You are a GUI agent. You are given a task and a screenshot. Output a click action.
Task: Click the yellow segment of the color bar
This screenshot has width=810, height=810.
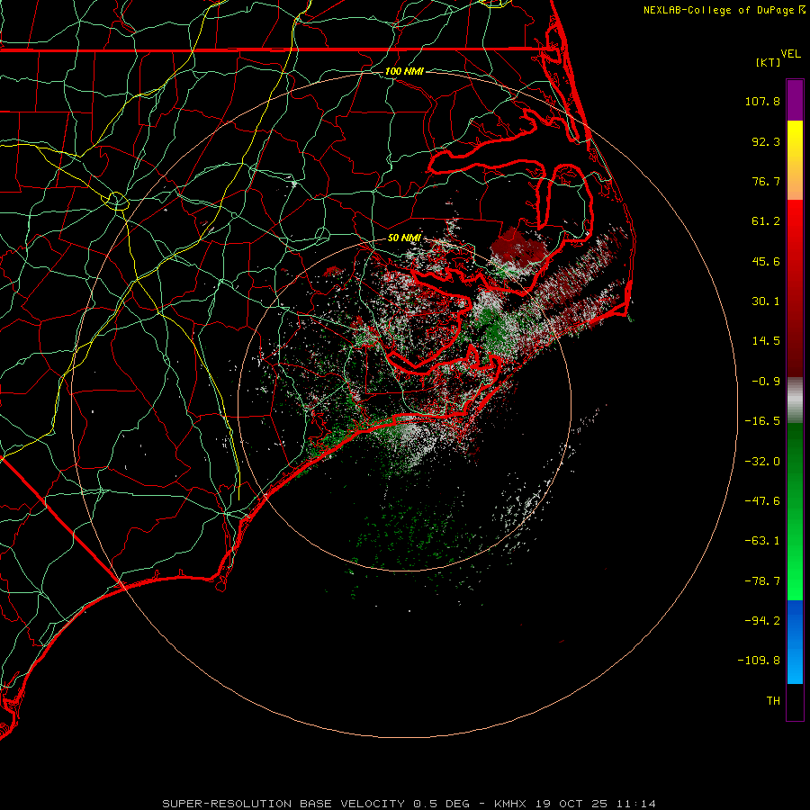(795, 148)
